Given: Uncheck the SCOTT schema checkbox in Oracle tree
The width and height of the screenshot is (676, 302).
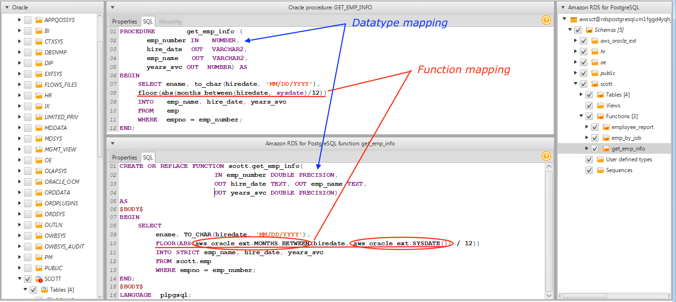Looking at the screenshot, I should pyautogui.click(x=28, y=279).
